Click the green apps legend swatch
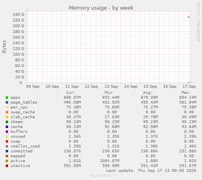Image resolution: width=202 pixels, height=180 pixels. [x=7, y=98]
